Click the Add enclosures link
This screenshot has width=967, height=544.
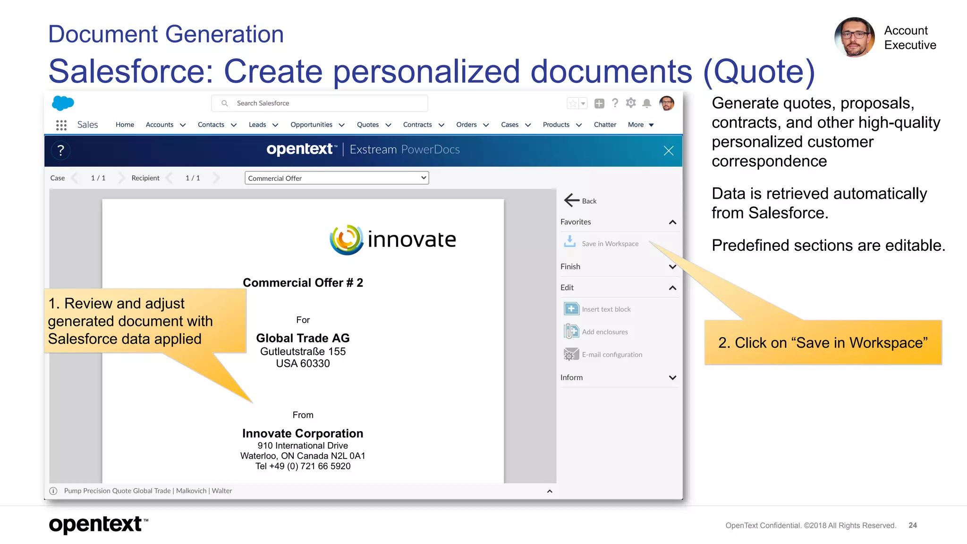605,332
